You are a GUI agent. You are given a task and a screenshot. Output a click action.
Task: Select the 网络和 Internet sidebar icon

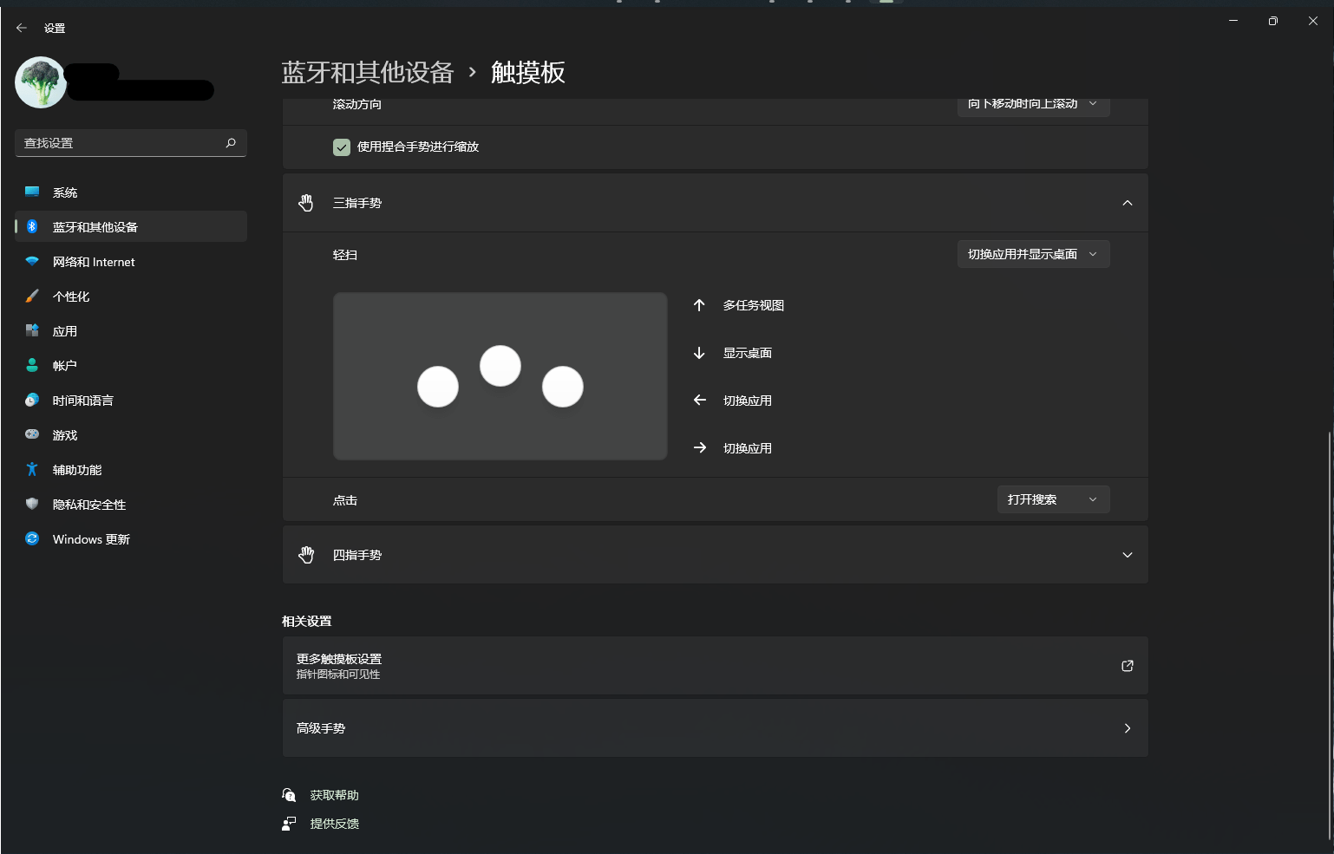point(93,261)
